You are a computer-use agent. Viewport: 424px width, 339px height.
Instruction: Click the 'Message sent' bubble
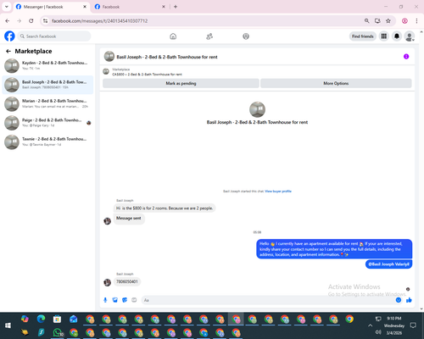(x=129, y=219)
